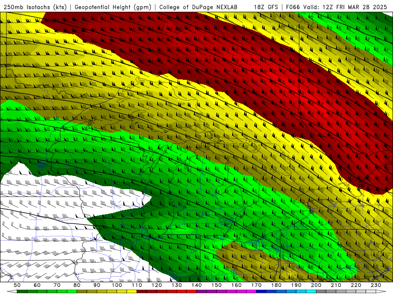
Task: Click the "250mb Isotachs (kts)" title text
Action: pos(35,7)
